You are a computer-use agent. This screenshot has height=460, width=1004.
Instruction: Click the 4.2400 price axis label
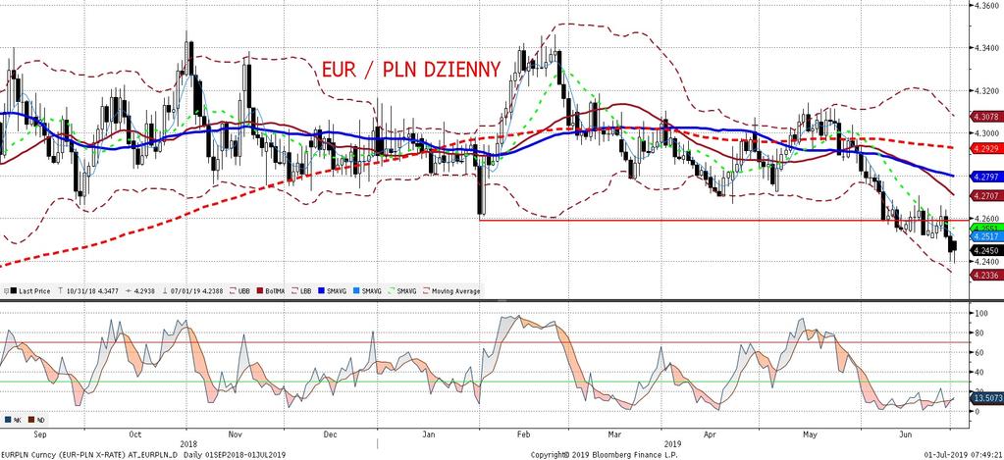(x=984, y=261)
